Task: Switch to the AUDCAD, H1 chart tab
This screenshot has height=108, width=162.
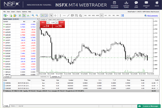Action: pos(45,77)
